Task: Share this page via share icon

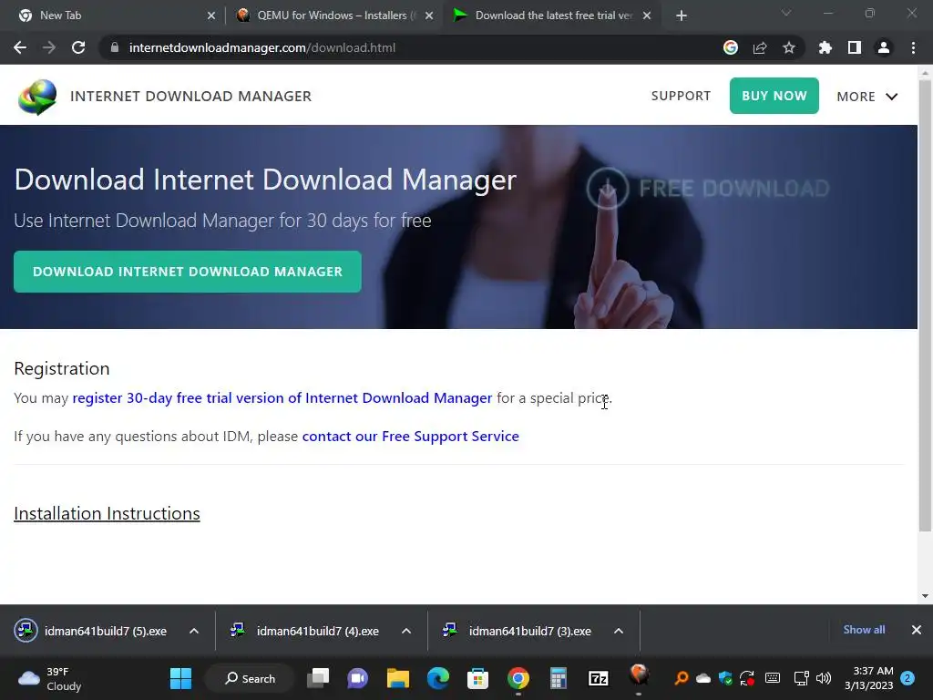Action: coord(760,47)
